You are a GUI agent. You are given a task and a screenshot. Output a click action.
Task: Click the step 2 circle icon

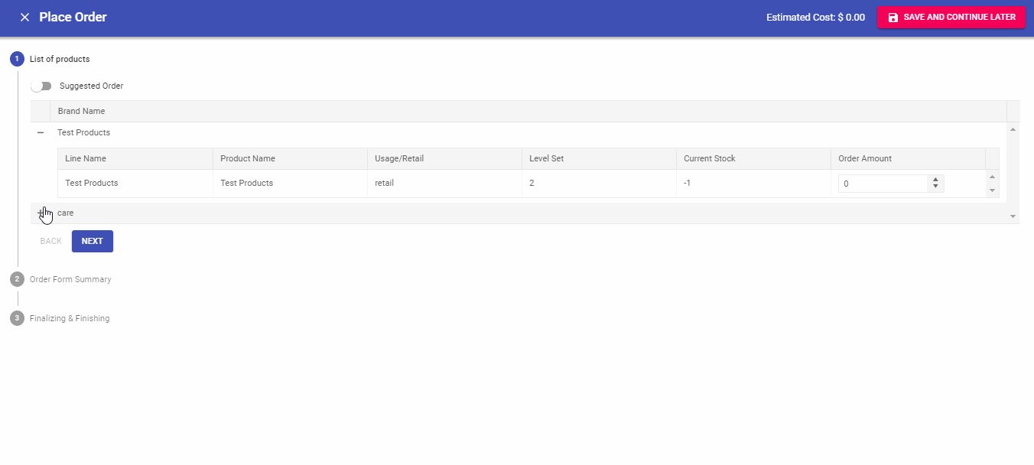tap(17, 279)
